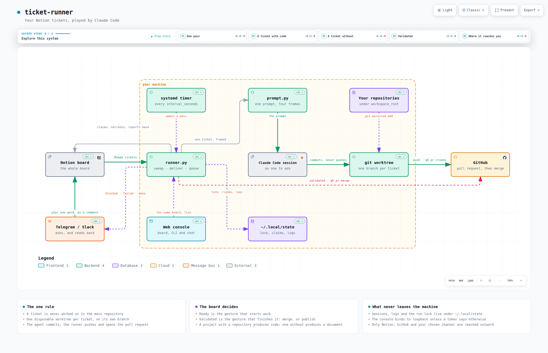Select the Claude Code session node
The image size is (548, 353).
click(x=277, y=164)
